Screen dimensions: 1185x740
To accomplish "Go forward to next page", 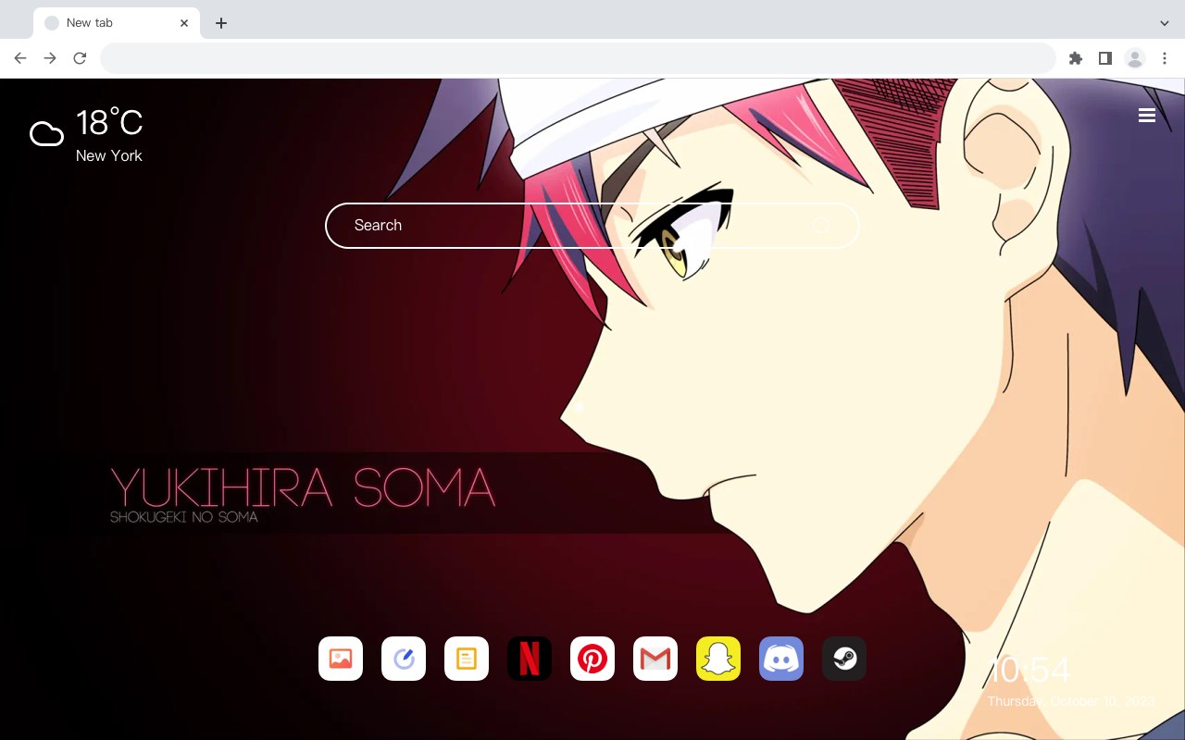I will 50,58.
